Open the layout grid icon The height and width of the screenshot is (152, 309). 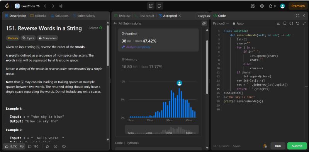pyautogui.click(x=253, y=6)
